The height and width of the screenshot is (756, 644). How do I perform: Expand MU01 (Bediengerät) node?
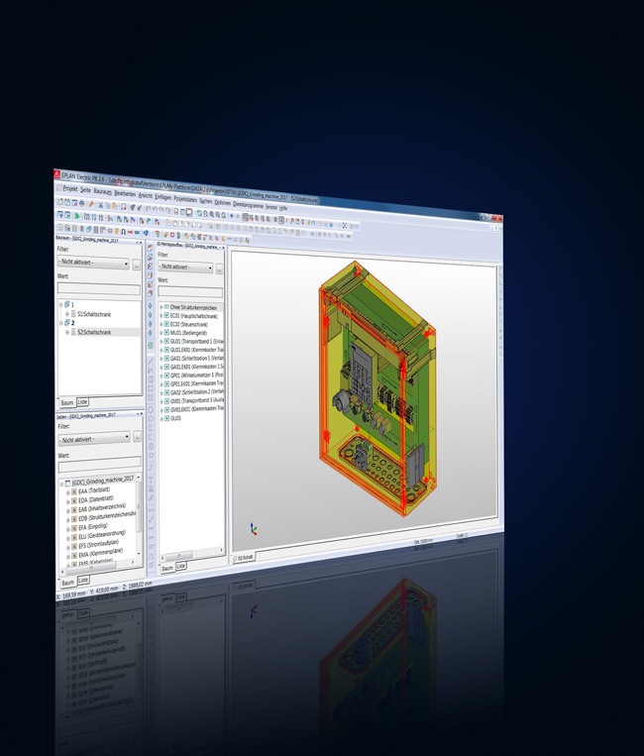[161, 333]
